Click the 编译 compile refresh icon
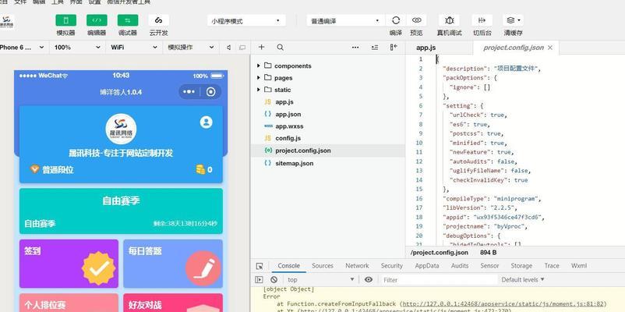 pos(396,20)
